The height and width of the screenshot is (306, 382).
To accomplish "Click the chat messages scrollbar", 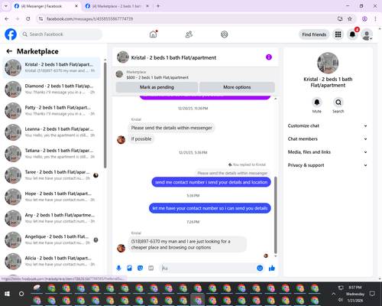I will coord(275,214).
